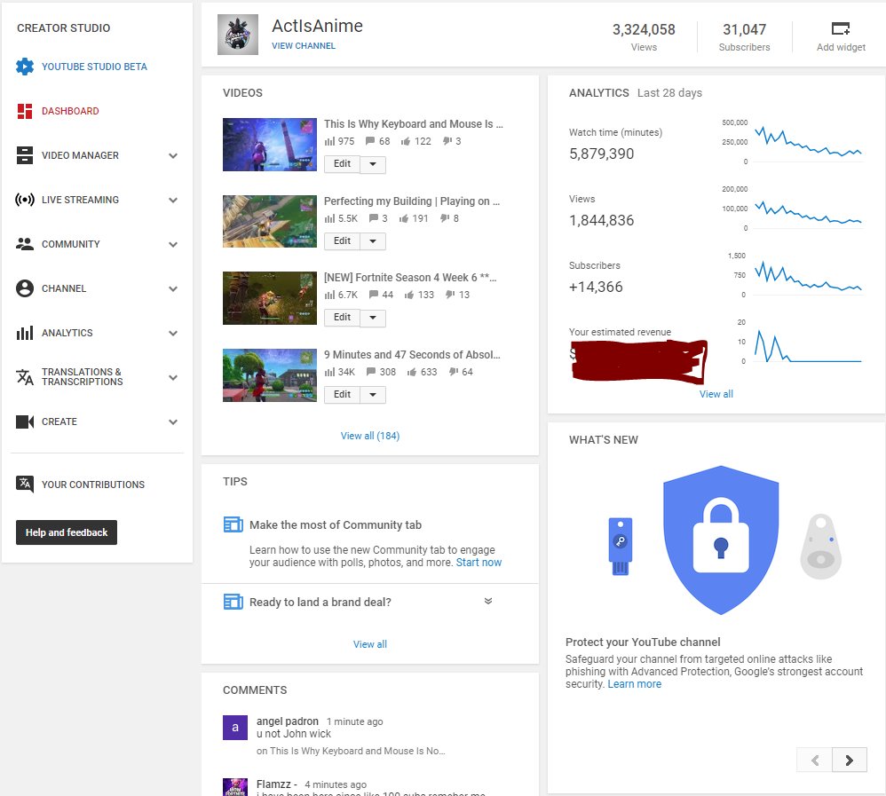Image resolution: width=886 pixels, height=796 pixels.
Task: Click the likes icon showing 633
Action: [412, 372]
